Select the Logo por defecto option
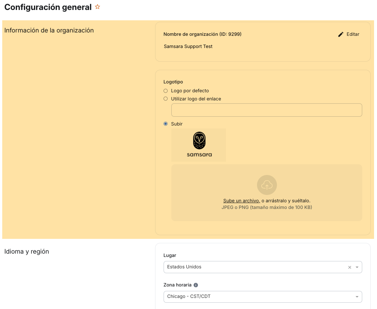Viewport: 377px width, 309px height. pos(165,90)
